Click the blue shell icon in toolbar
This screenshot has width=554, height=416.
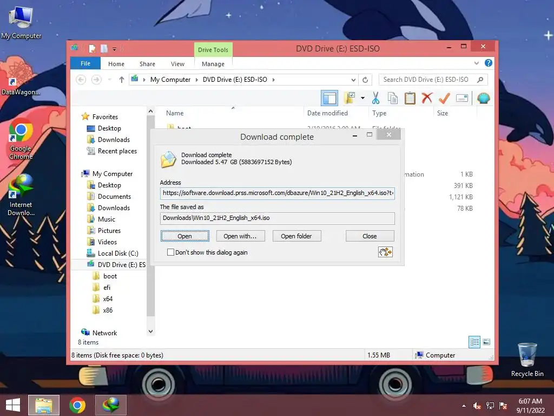click(483, 98)
